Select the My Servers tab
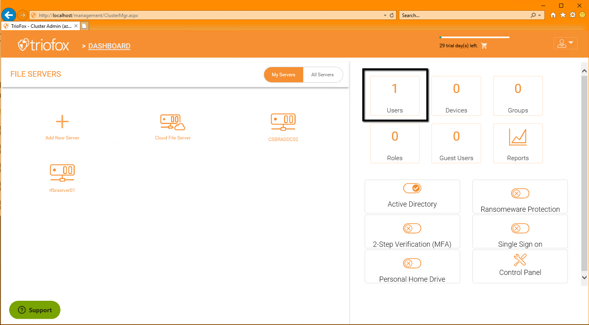The width and height of the screenshot is (589, 325). 284,75
